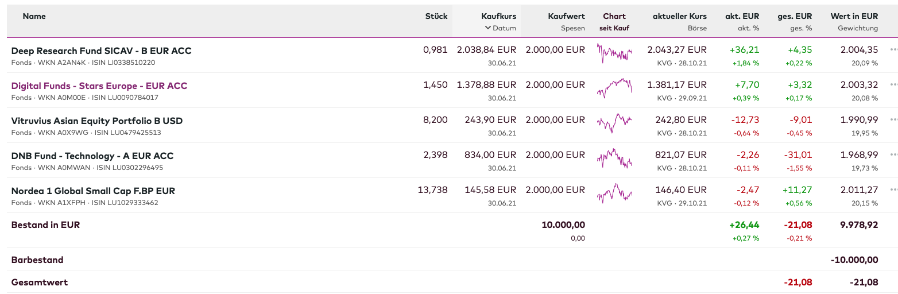Open Digital Funds Stars Europe sparkline chart
This screenshot has height=294, width=898.
pos(614,88)
